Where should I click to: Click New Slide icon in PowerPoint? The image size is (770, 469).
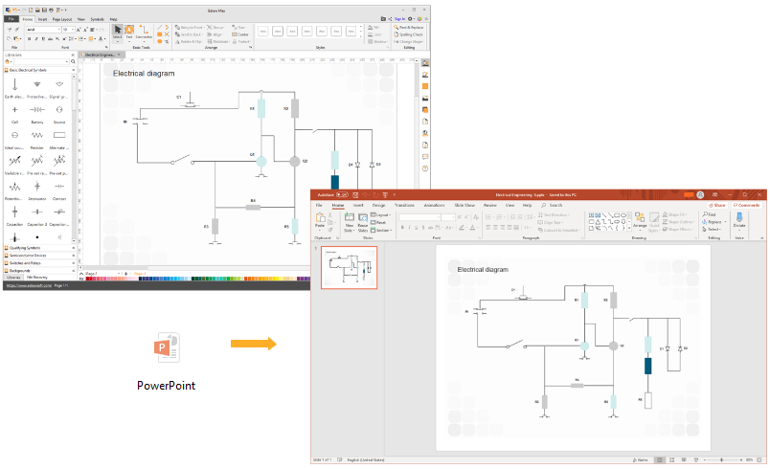pos(350,217)
